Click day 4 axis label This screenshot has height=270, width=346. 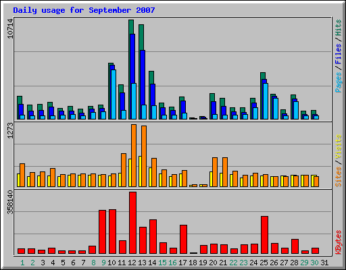53,263
